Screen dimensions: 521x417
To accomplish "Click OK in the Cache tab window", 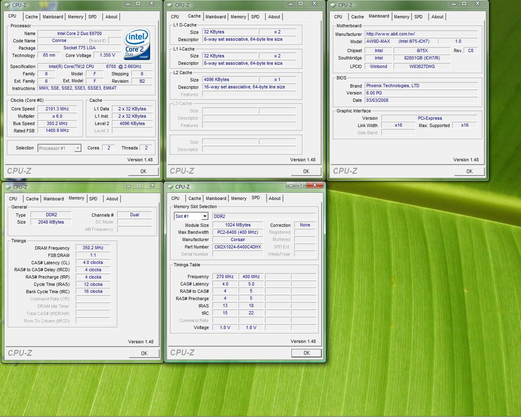I will pos(306,171).
